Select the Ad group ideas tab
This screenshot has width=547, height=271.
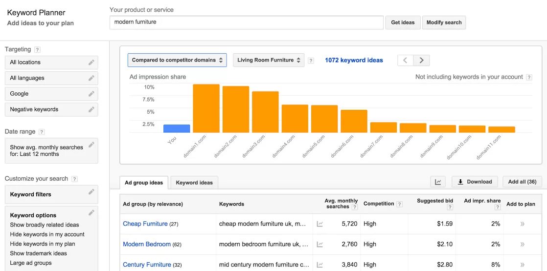[144, 183]
